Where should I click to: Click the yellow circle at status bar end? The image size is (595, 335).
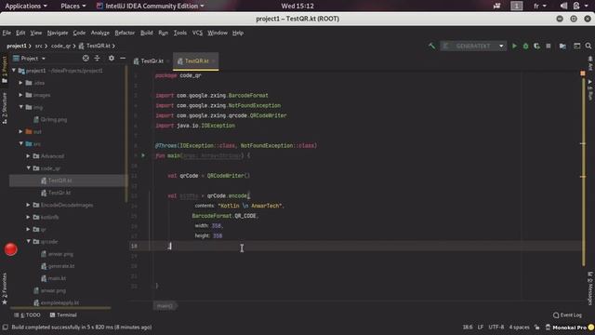591,327
